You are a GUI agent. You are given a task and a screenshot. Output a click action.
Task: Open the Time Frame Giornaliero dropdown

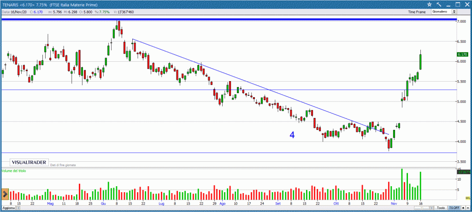click(444, 12)
